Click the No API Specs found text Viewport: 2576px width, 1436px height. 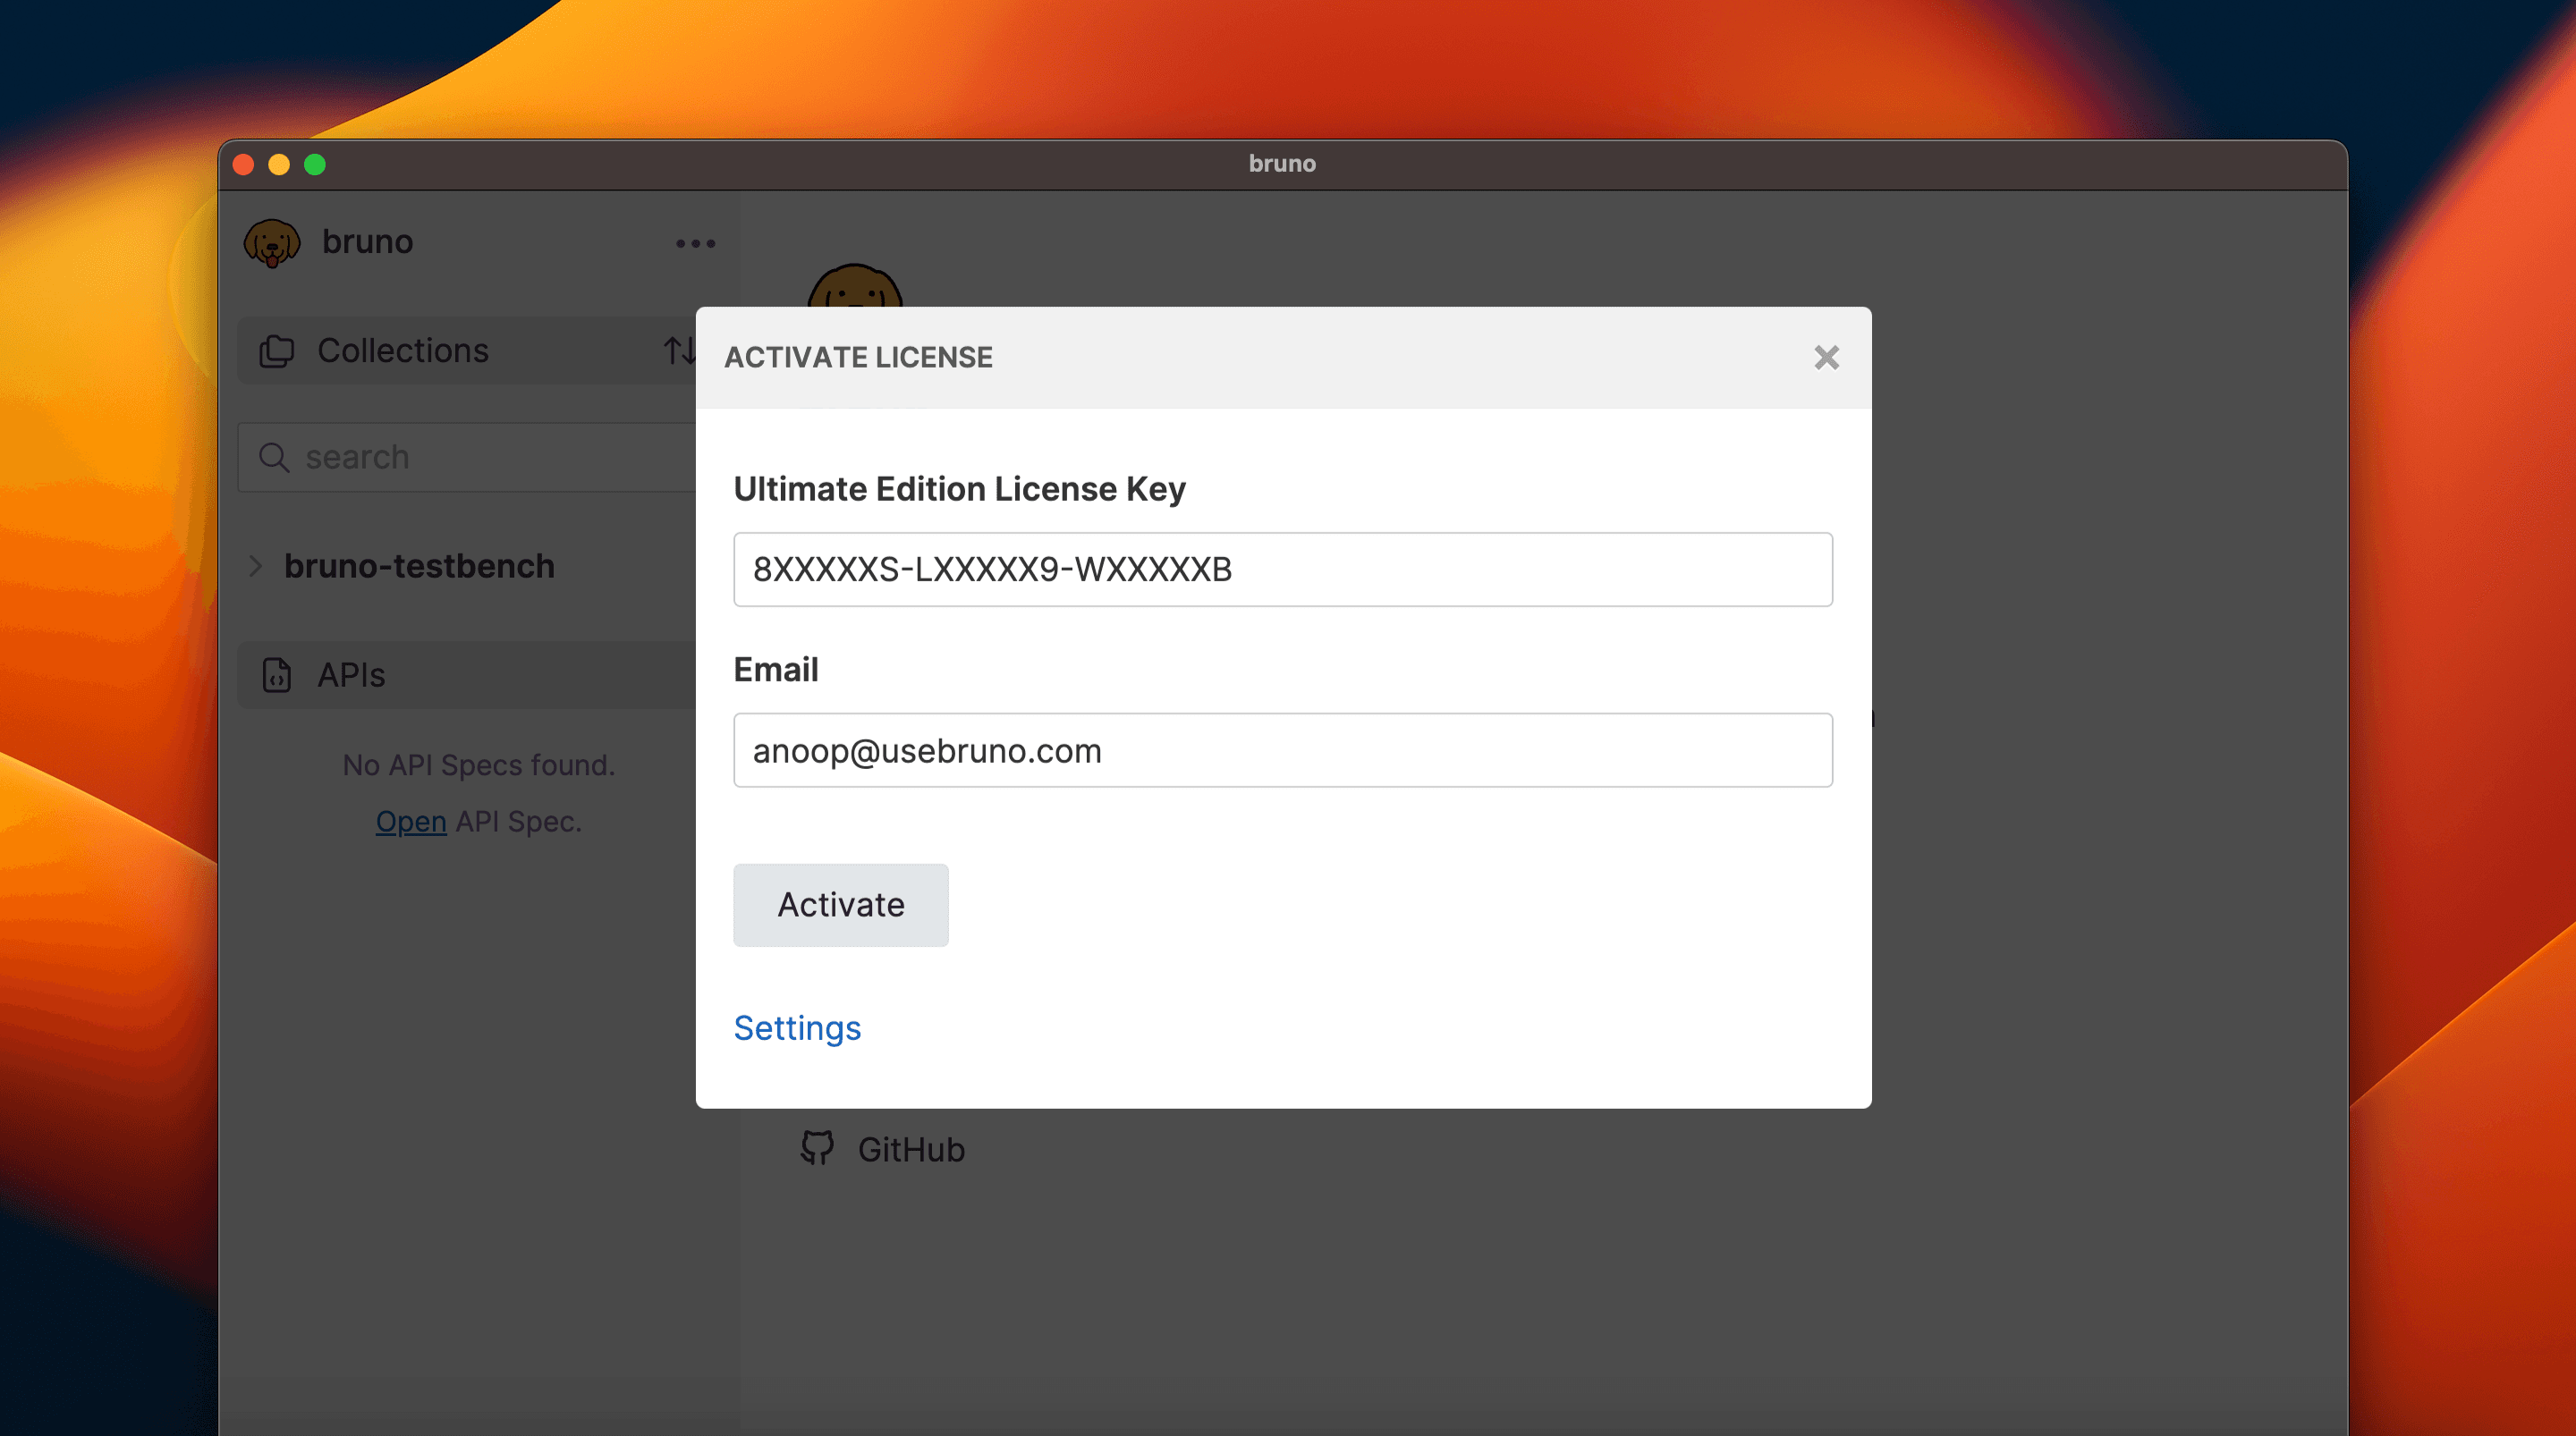[478, 765]
